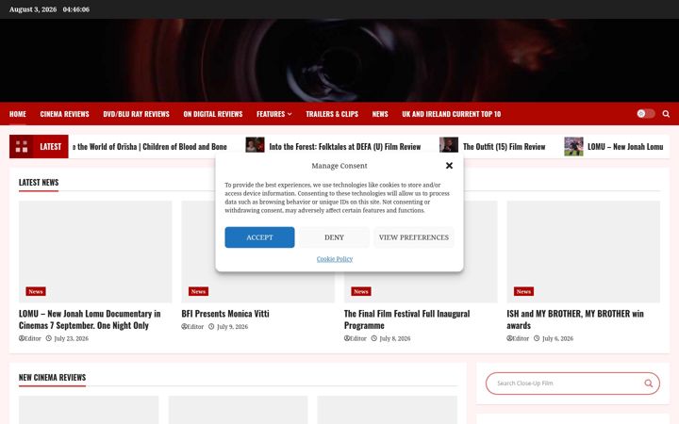Click the News tag on the ISH article
Screen dimensions: 679x424
[523, 291]
